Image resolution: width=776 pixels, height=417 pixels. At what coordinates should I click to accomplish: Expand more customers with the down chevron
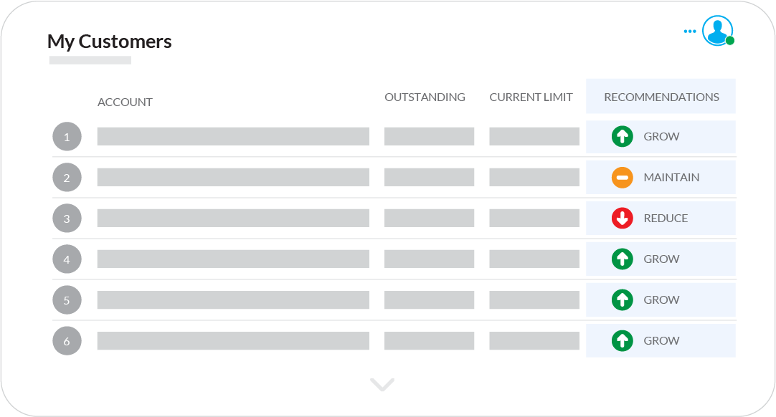[x=382, y=385]
